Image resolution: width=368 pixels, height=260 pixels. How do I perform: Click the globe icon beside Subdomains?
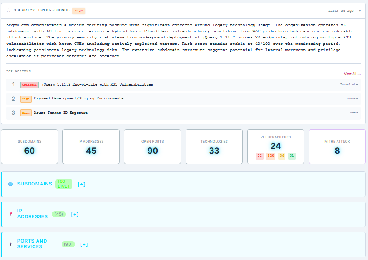coord(10,184)
